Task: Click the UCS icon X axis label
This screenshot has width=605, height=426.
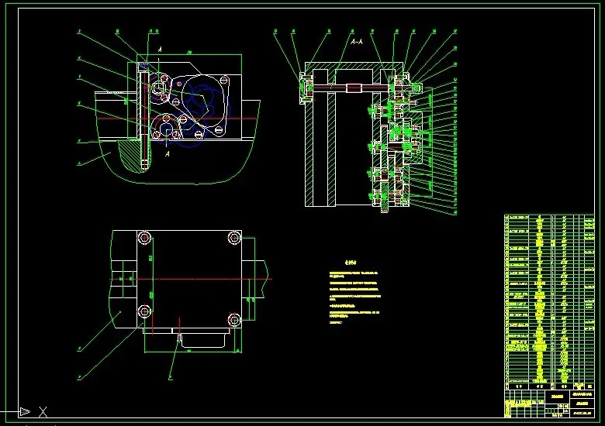Action: tap(43, 412)
